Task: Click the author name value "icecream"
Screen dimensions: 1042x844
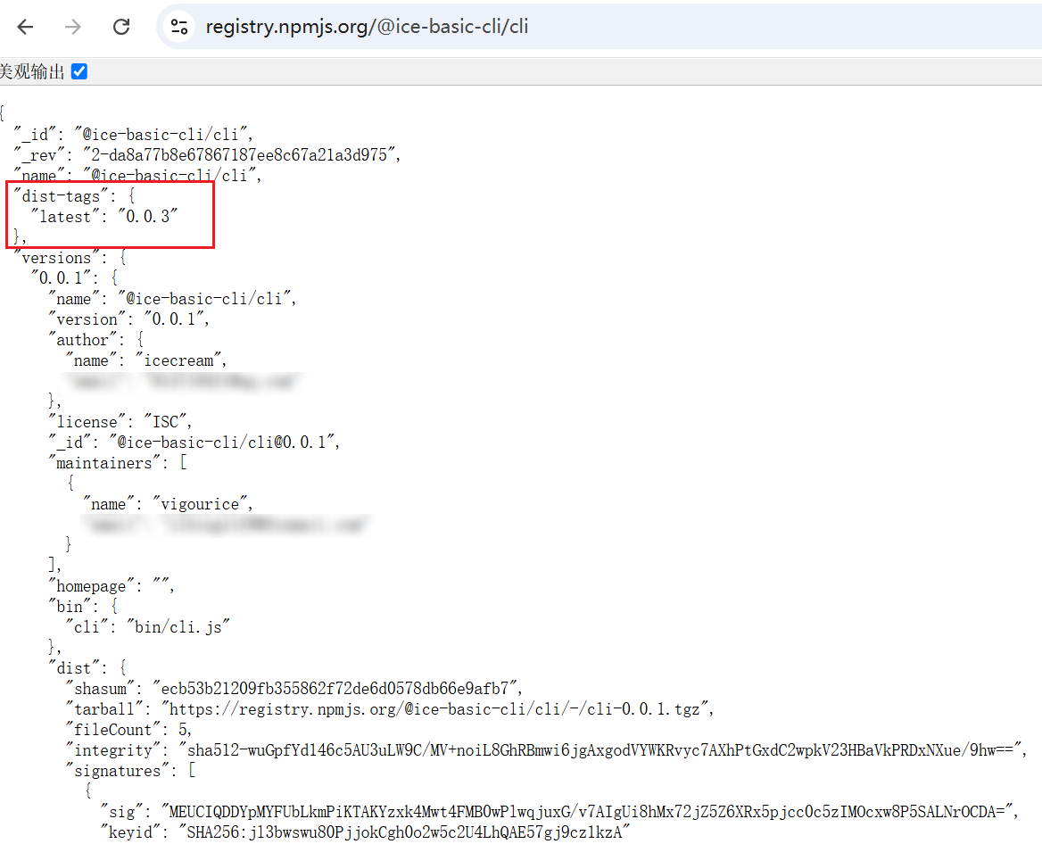Action: (x=178, y=360)
